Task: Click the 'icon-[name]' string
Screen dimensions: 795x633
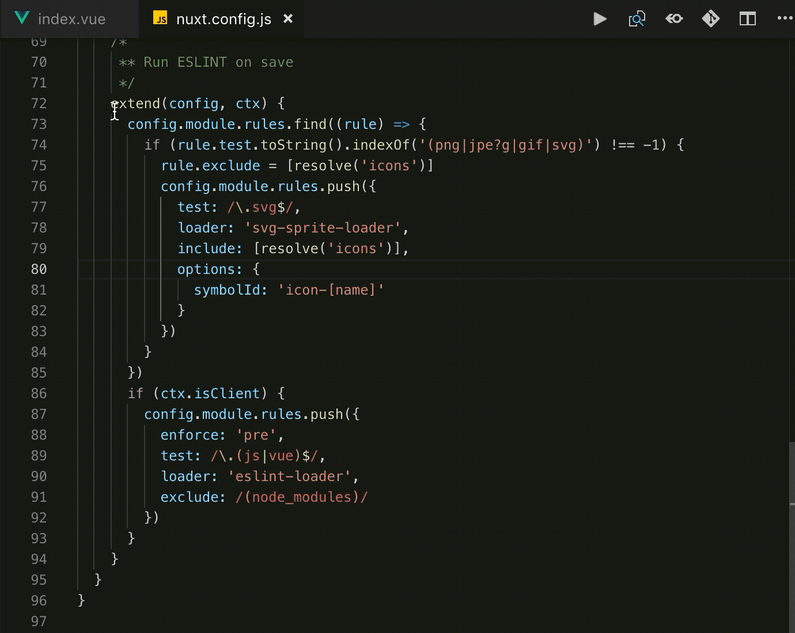Action: click(331, 290)
